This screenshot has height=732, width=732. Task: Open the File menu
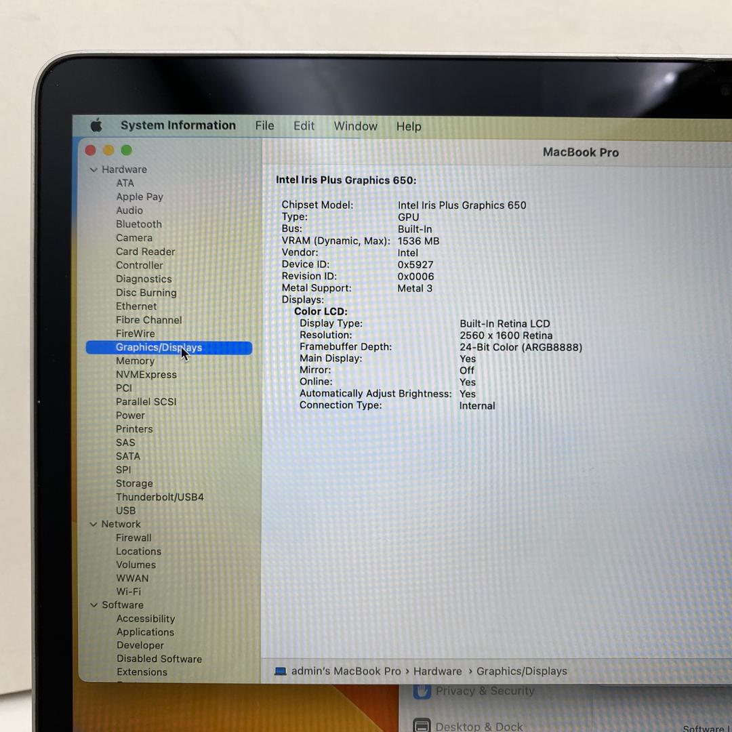coord(264,126)
